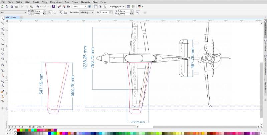Select the Zoom tool magnifier
The width and height of the screenshot is (267, 135).
pos(3,34)
